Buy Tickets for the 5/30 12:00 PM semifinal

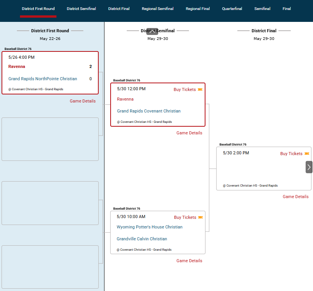[185, 89]
